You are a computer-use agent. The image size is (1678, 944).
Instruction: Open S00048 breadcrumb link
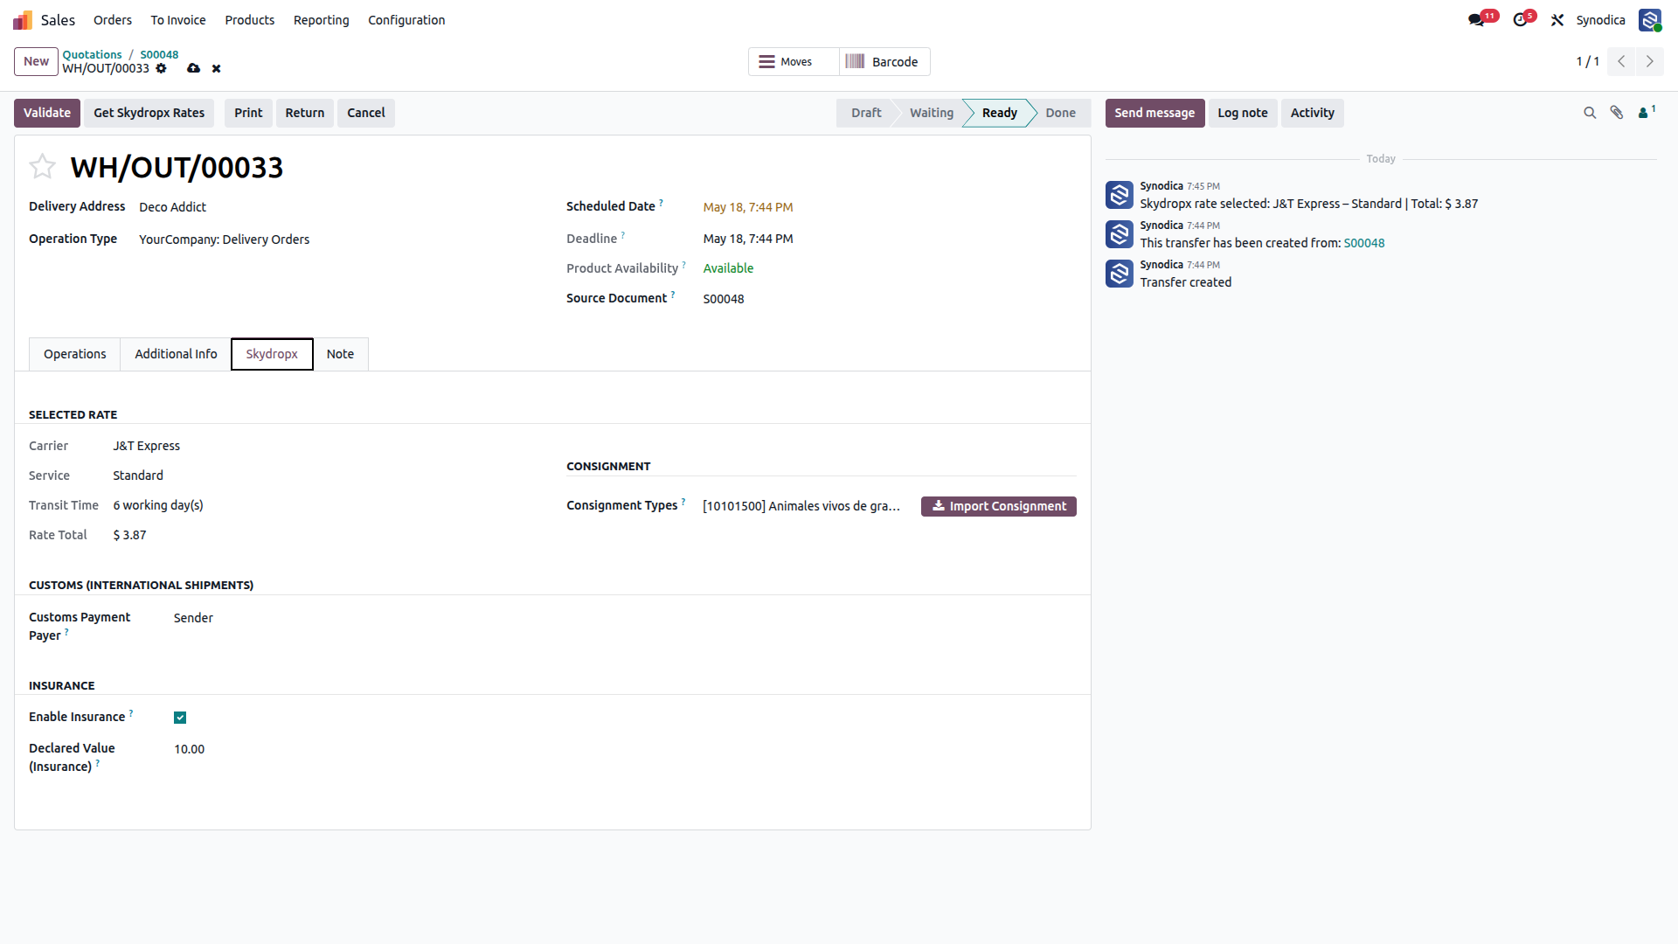[159, 54]
